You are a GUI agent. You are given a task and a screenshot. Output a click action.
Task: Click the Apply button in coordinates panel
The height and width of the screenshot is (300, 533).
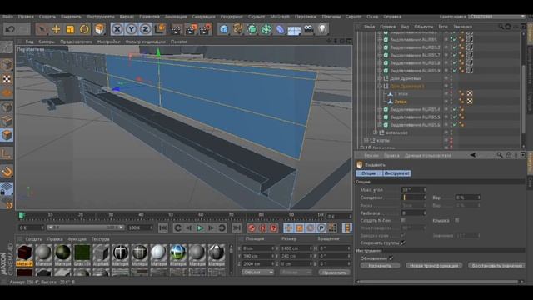tap(334, 272)
